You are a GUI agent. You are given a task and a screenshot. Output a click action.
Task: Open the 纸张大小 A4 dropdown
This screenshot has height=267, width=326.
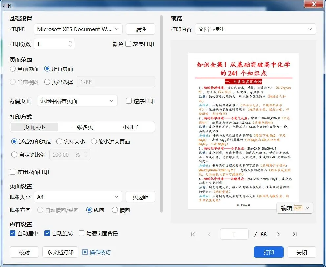[x=78, y=197]
